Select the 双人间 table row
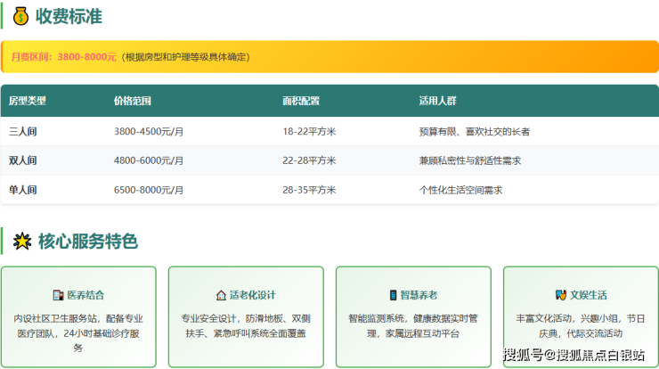The image size is (659, 369). click(x=329, y=160)
